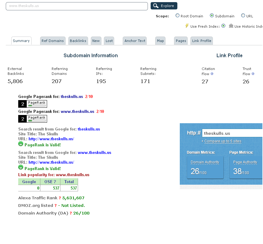Click the theskulls.us field in blue panel
Viewport: 263px width, 244px height.
pyautogui.click(x=232, y=133)
